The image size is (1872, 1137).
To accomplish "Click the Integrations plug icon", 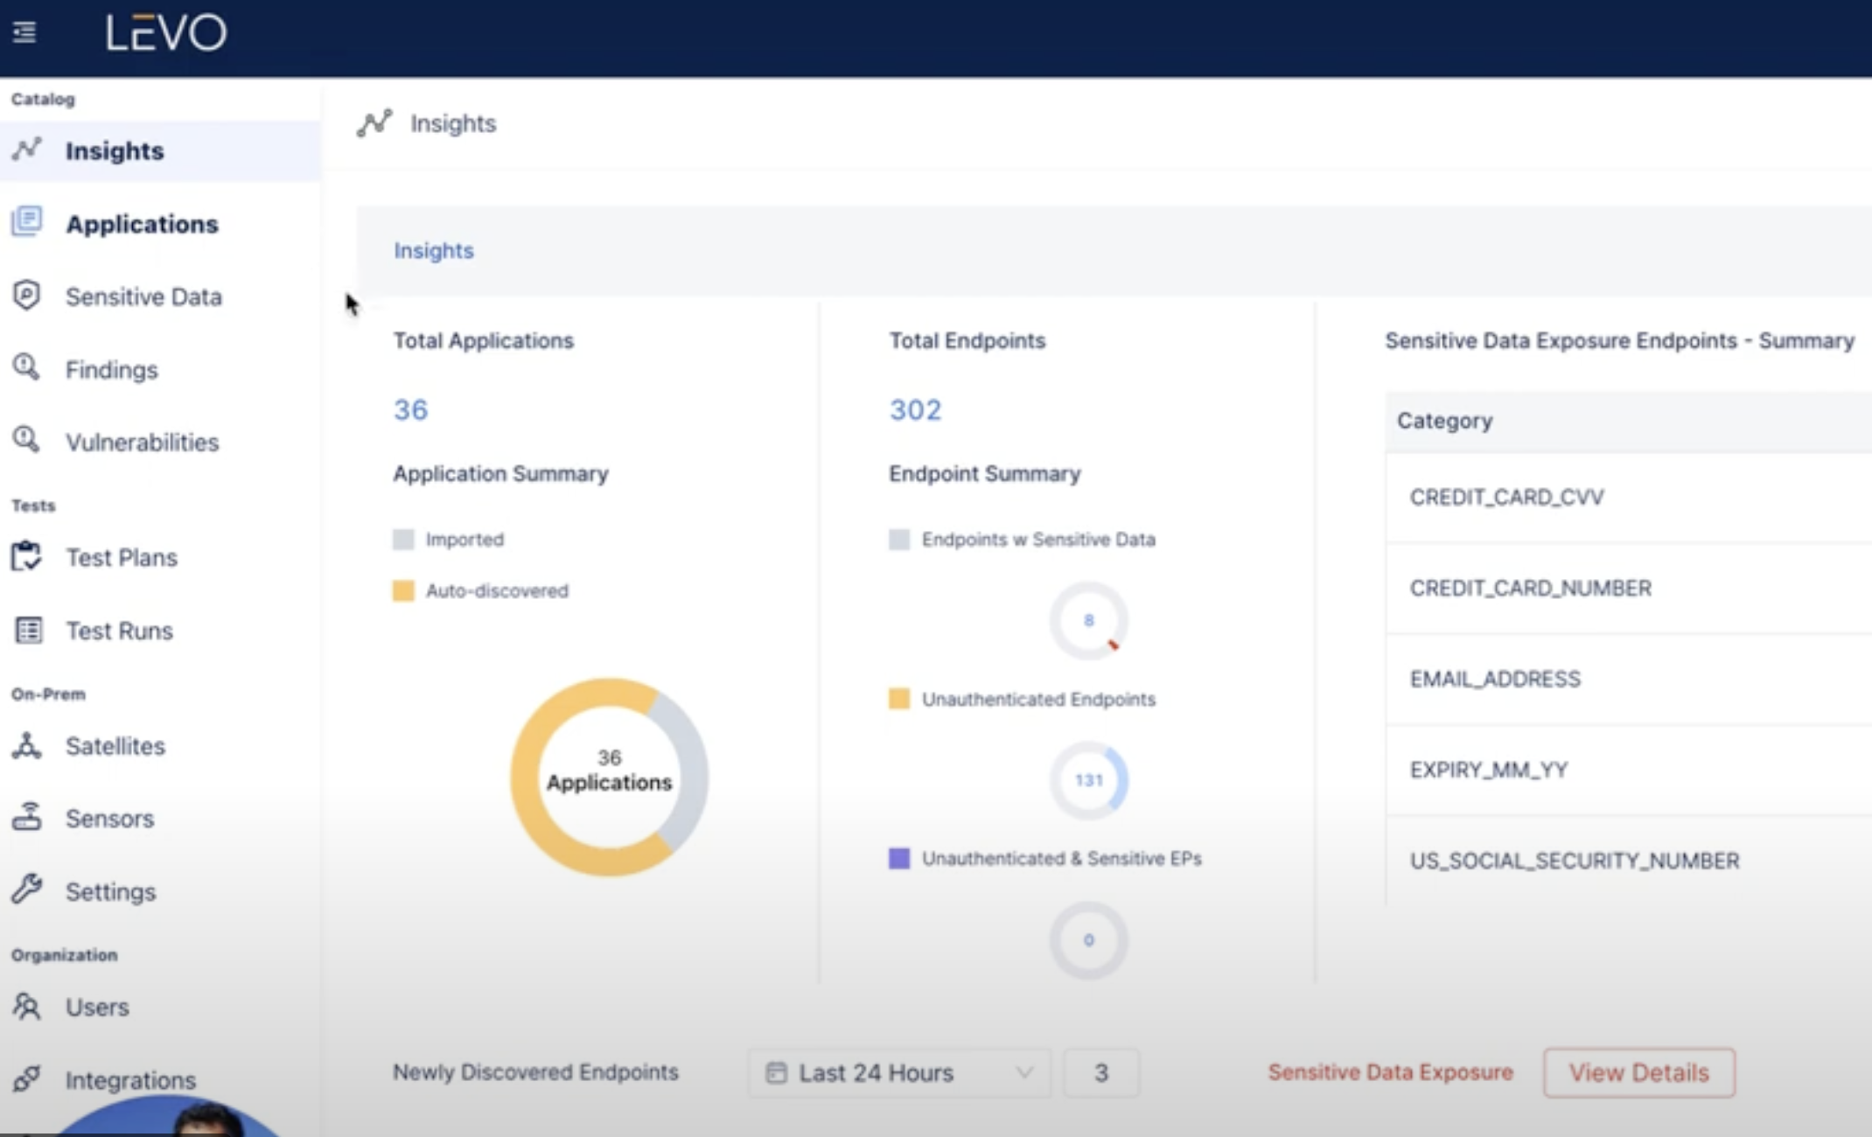I will click(x=27, y=1078).
